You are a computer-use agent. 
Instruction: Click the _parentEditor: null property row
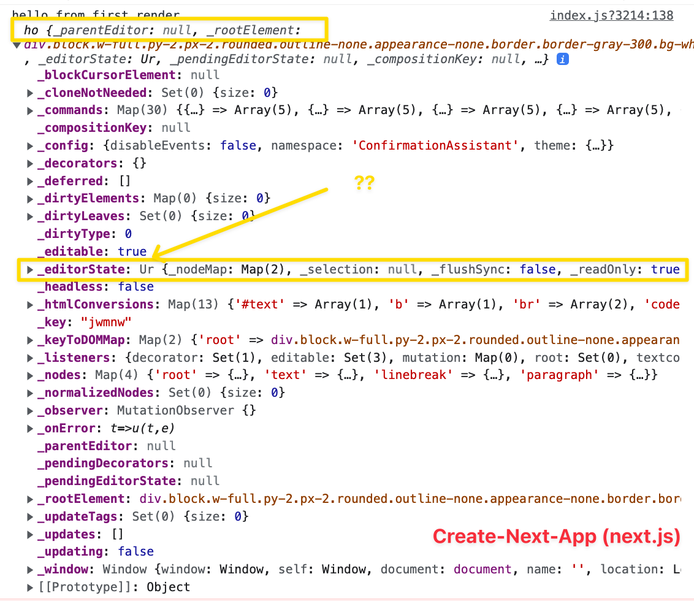(x=106, y=446)
